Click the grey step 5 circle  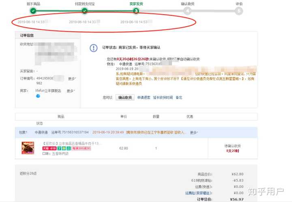point(239,11)
